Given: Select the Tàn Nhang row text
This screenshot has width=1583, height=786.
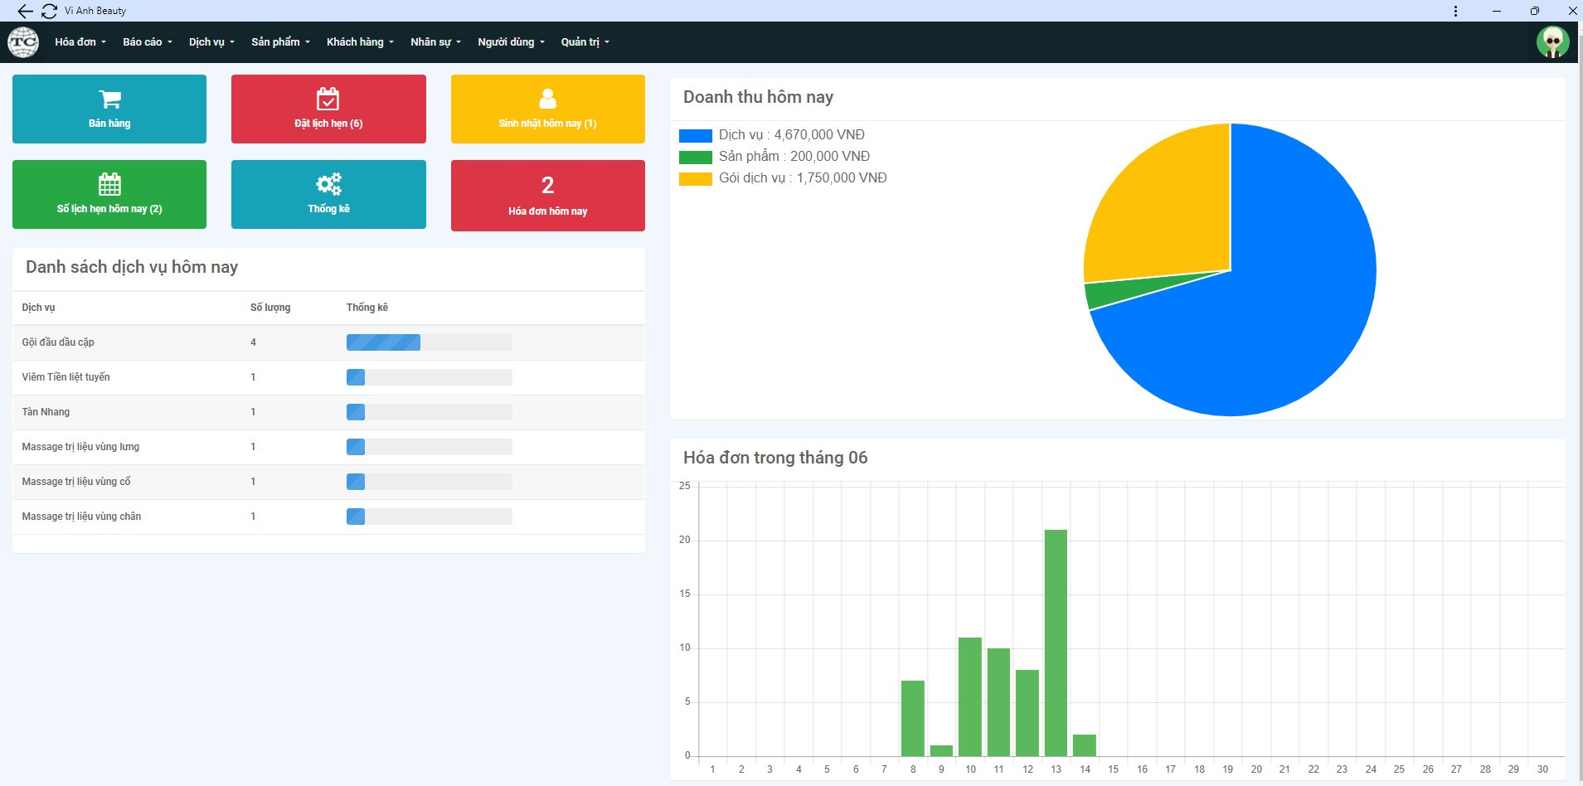Looking at the screenshot, I should tap(46, 412).
